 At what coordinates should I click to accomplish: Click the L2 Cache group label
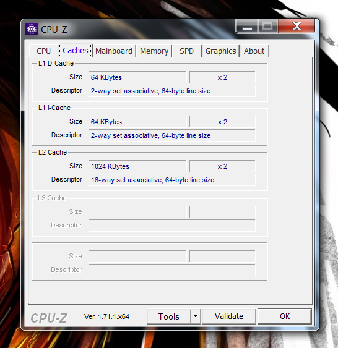coord(53,152)
